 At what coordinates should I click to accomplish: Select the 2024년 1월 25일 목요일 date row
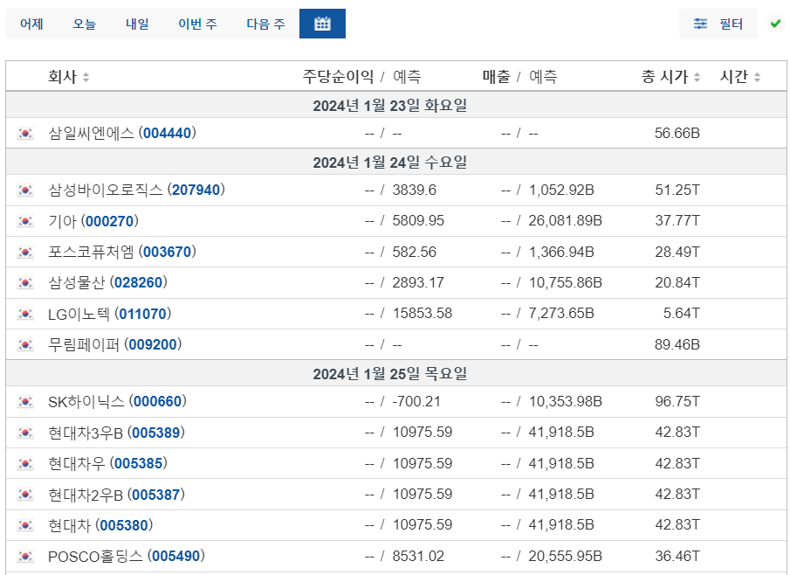[x=396, y=373]
